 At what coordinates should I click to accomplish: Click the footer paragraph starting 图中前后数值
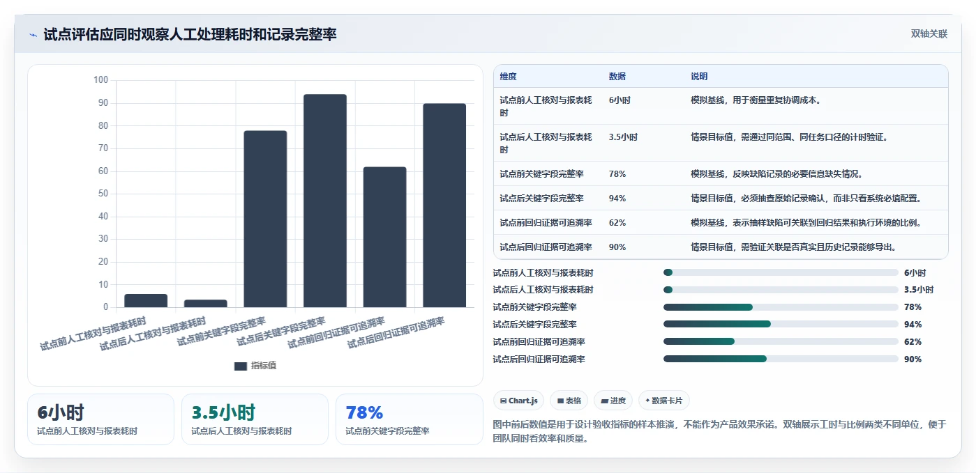click(720, 431)
